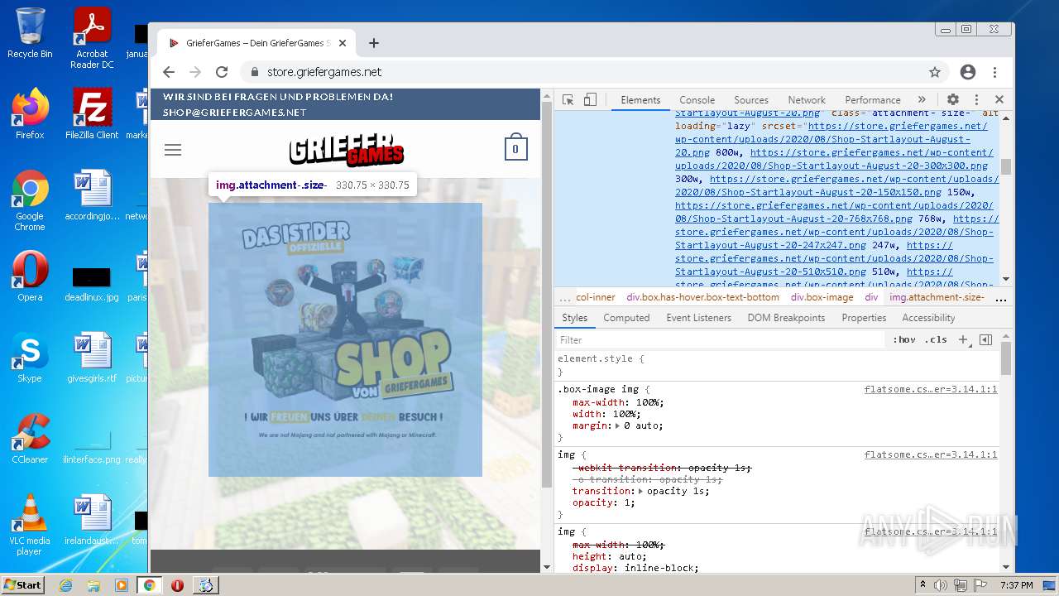Open DevTools three-dot customize menu
The width and height of the screenshot is (1059, 596).
pos(976,99)
